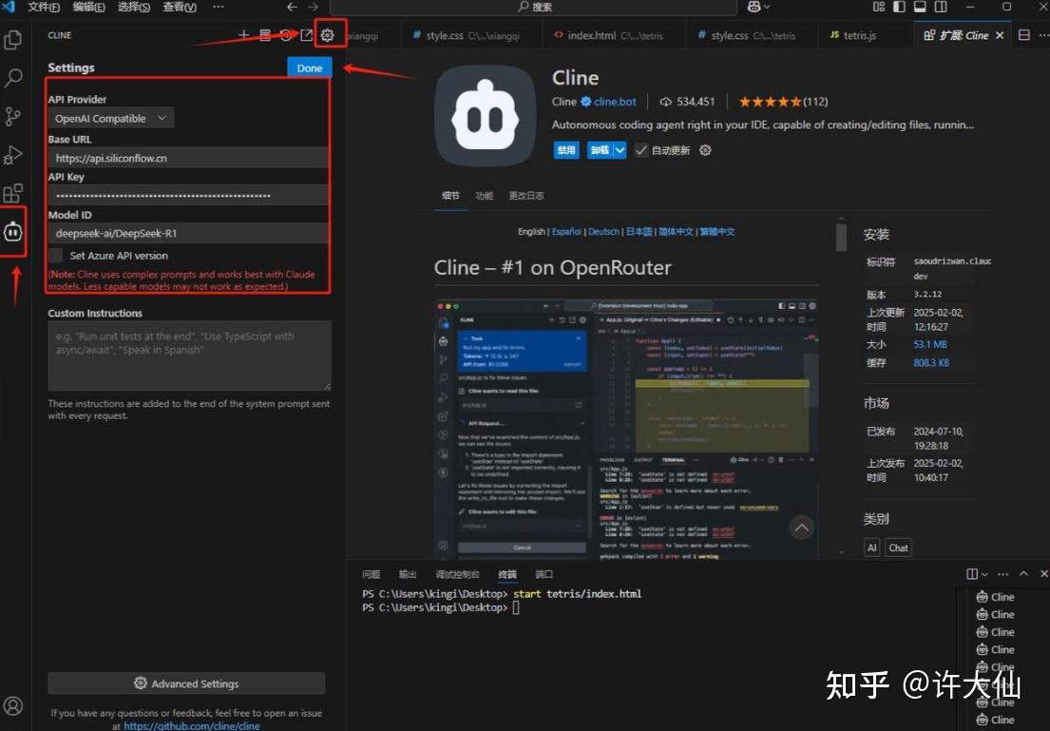This screenshot has height=731, width=1050.
Task: Click inside the Base URL input field
Action: tap(187, 156)
